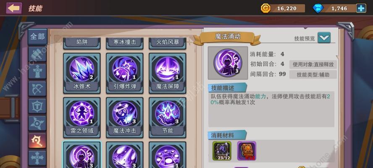Expand the 技能预览 dropdown arrow
This screenshot has width=373, height=168.
324,38
